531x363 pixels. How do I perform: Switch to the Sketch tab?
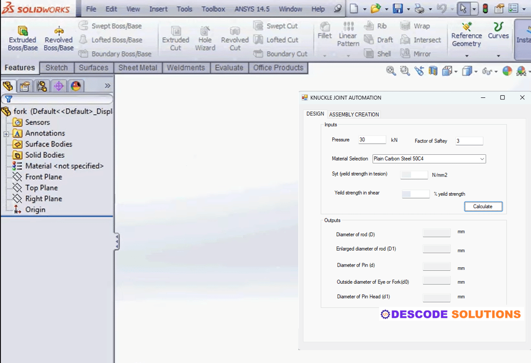[x=57, y=68]
